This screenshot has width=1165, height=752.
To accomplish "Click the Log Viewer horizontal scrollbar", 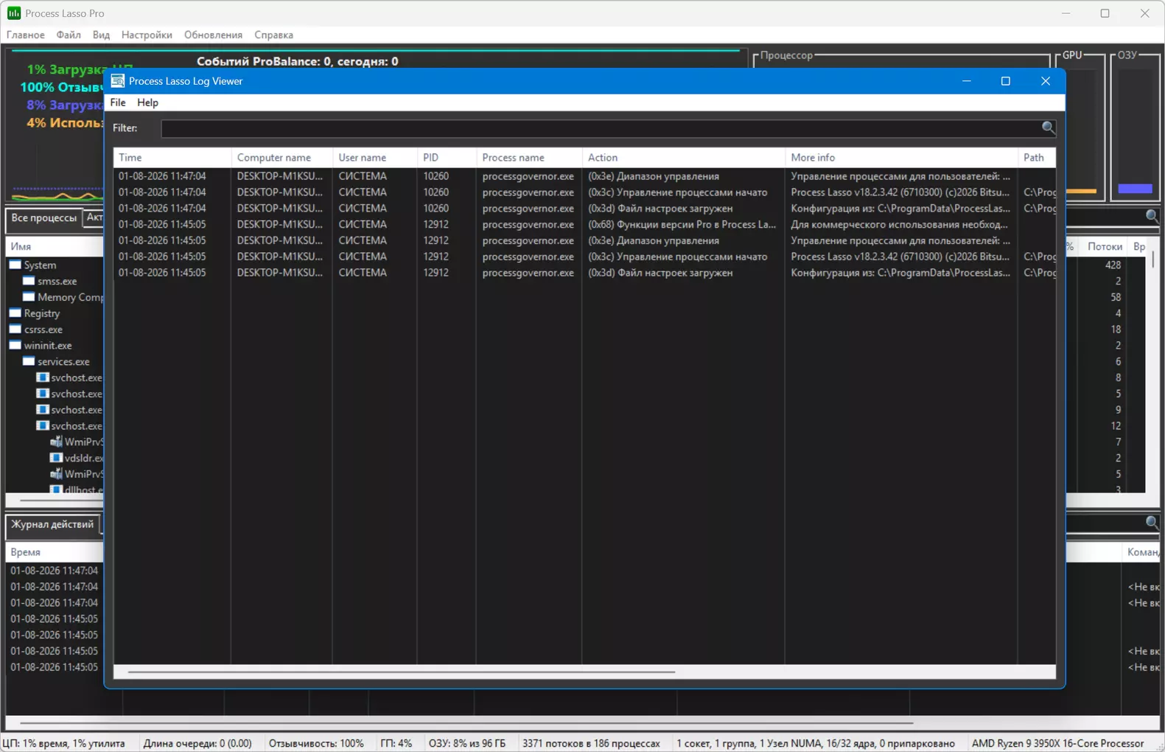I will pos(402,672).
